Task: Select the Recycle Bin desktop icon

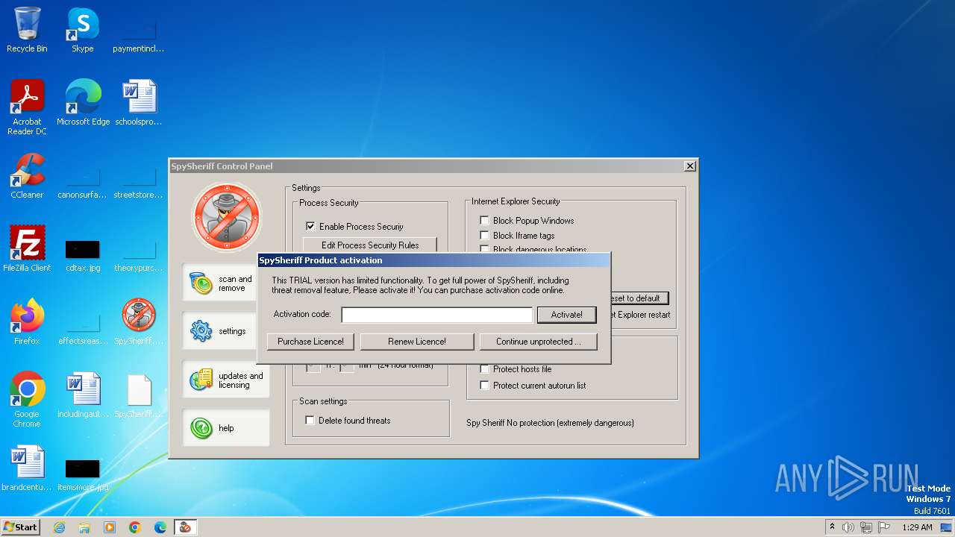Action: [x=27, y=30]
